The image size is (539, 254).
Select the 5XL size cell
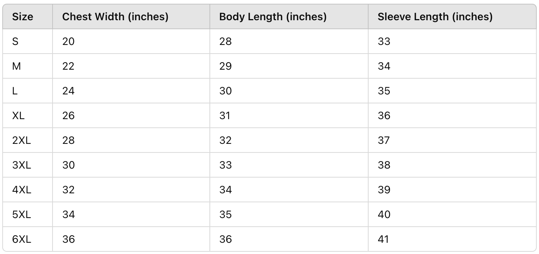click(x=22, y=215)
